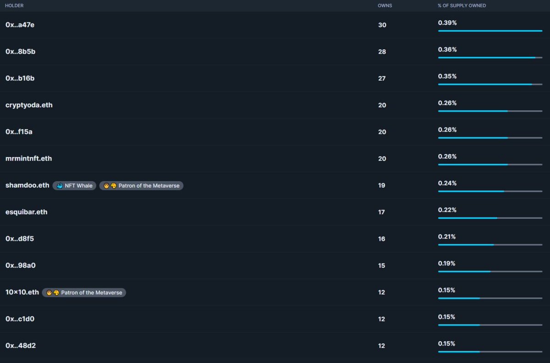The height and width of the screenshot is (363, 550).
Task: Click the supply progress bar for 0x..f15a
Action: coord(490,138)
